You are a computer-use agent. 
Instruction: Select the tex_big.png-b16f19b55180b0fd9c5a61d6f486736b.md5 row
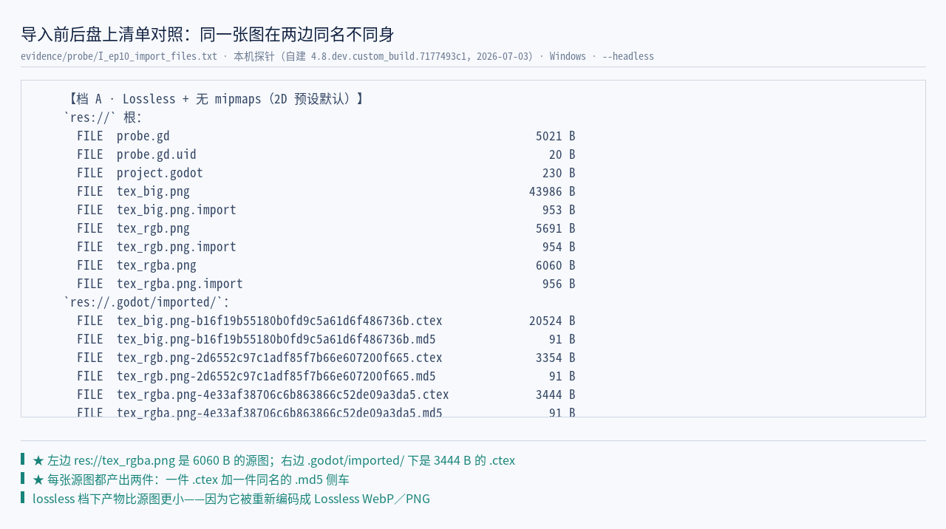[326, 339]
